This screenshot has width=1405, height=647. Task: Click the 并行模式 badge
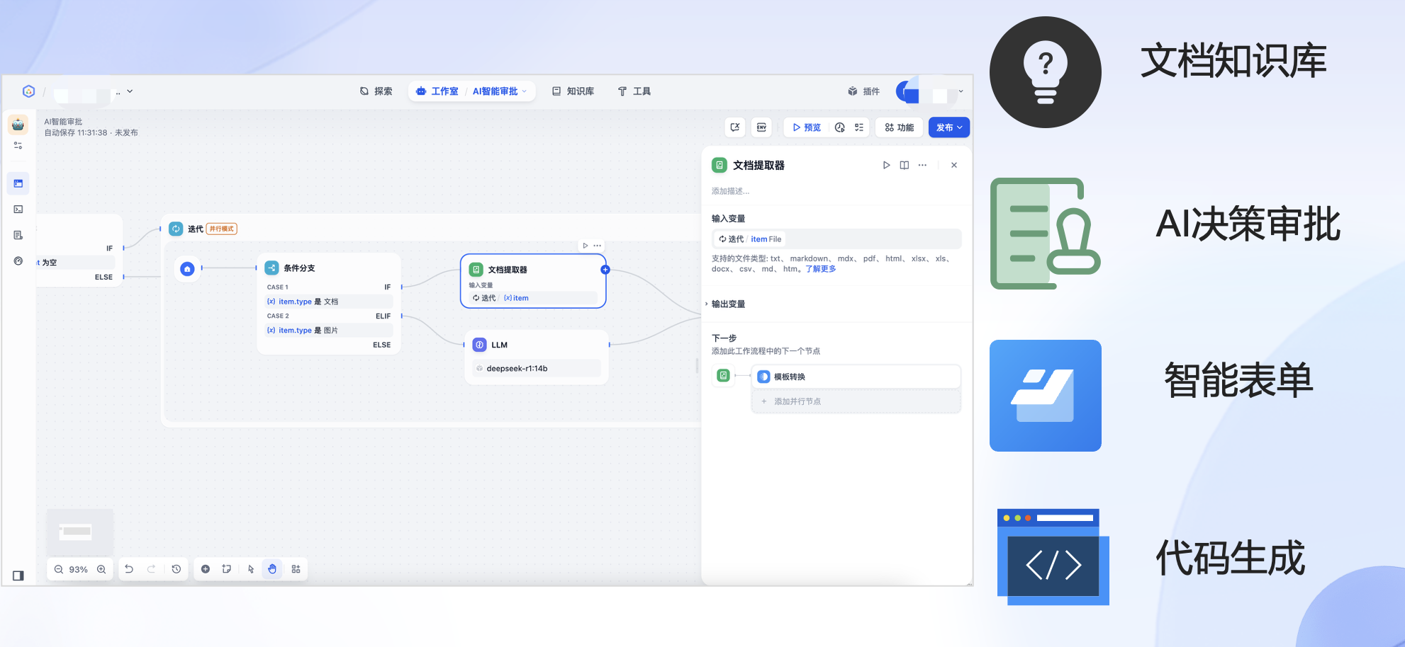click(222, 229)
